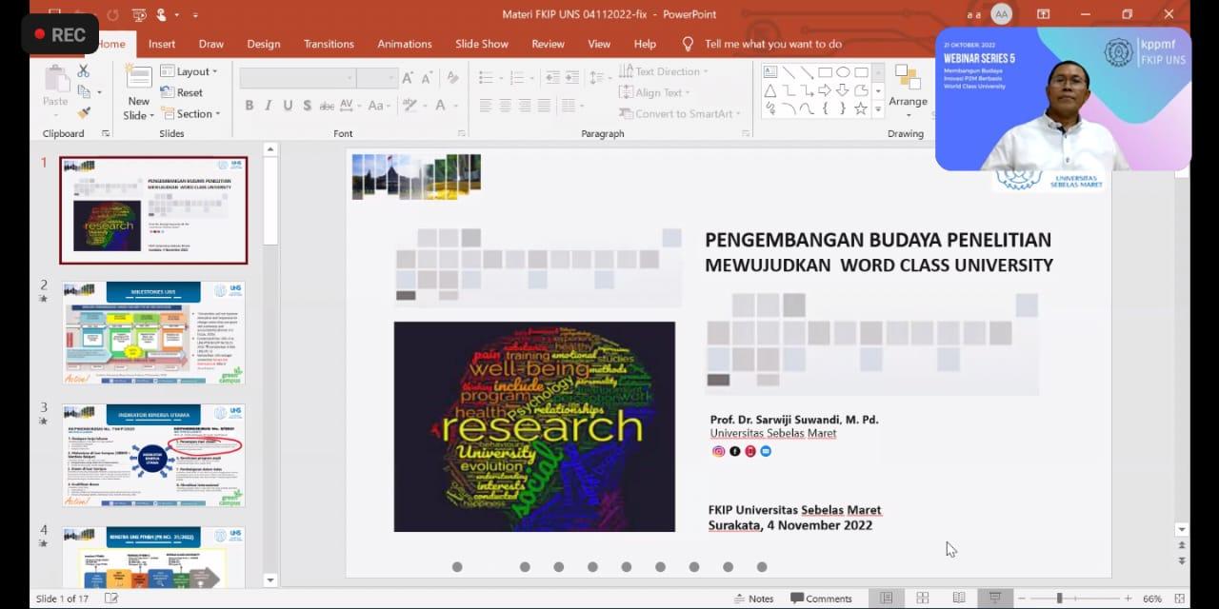Show the Comments pane
This screenshot has width=1219, height=609.
[821, 599]
